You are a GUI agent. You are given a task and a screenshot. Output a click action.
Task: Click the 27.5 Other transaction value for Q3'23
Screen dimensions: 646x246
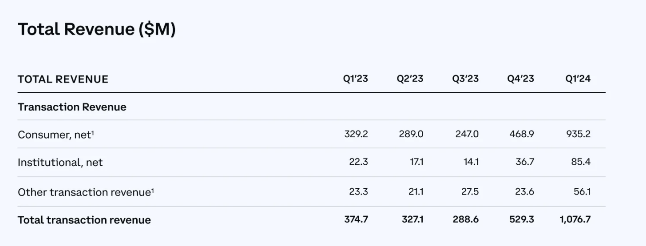tap(470, 192)
